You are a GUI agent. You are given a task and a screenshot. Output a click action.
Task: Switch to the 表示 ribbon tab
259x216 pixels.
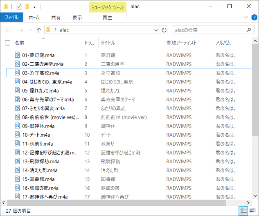(x=77, y=18)
